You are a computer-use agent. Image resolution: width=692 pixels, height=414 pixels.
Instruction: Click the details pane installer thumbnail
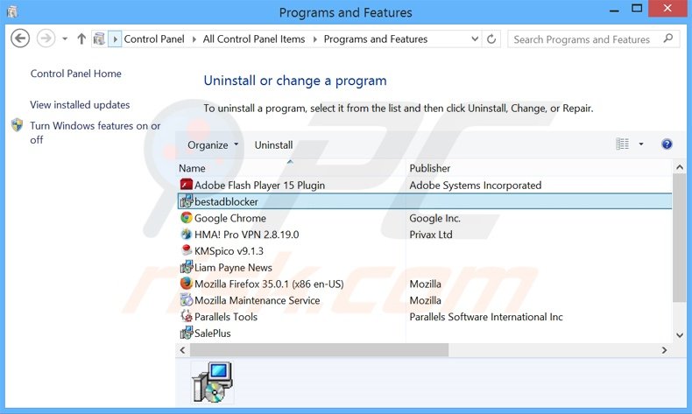pos(212,382)
